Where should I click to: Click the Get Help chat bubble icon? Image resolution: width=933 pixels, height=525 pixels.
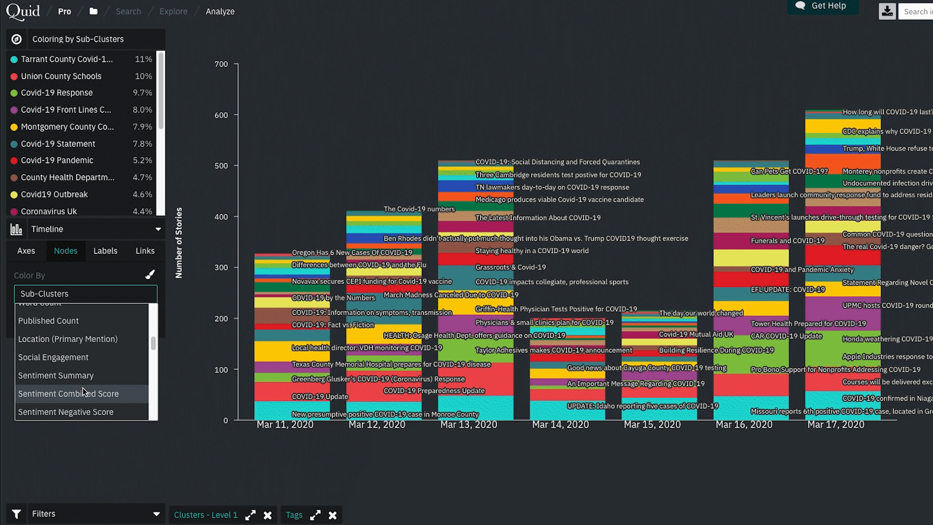click(801, 6)
